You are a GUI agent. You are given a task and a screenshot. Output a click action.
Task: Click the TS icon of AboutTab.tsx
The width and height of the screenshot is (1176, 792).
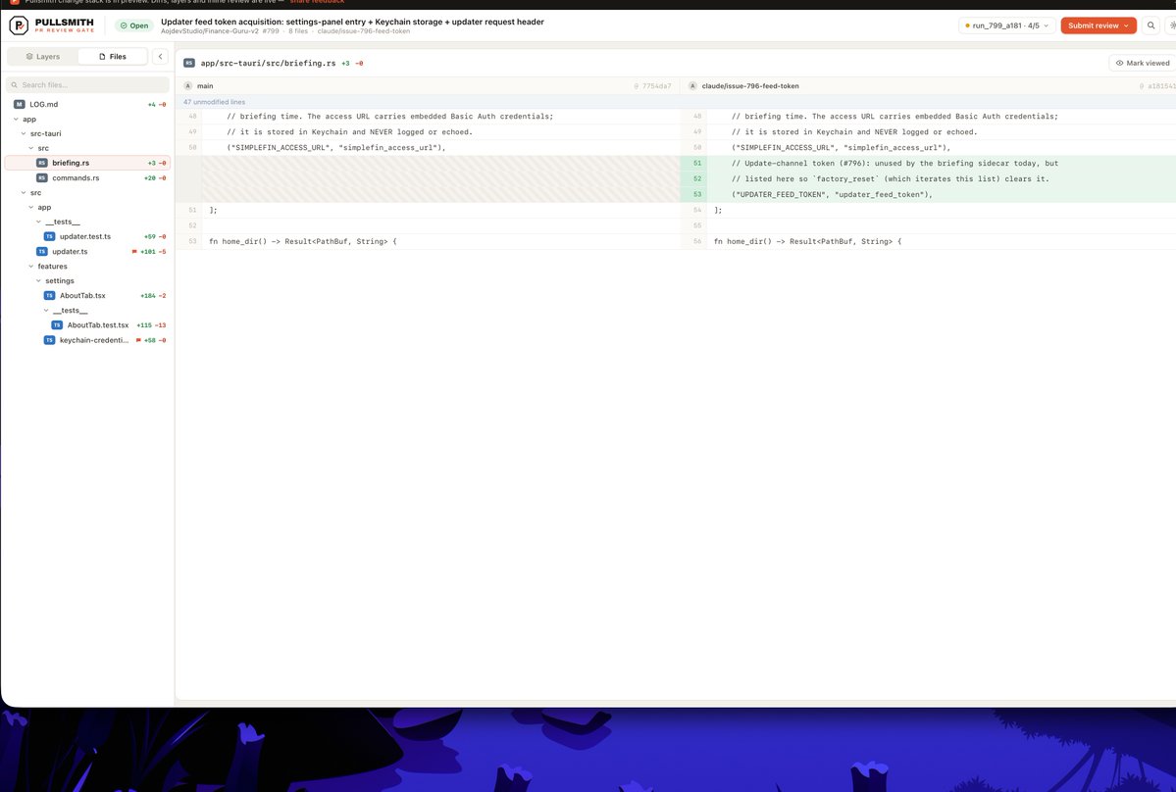[x=49, y=296]
